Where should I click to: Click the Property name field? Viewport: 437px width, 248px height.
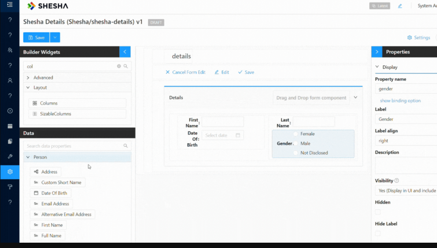(x=406, y=89)
